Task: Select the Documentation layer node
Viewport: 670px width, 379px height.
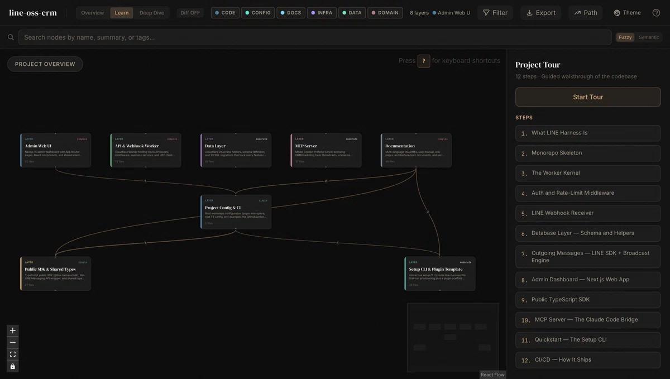Action: coord(417,150)
